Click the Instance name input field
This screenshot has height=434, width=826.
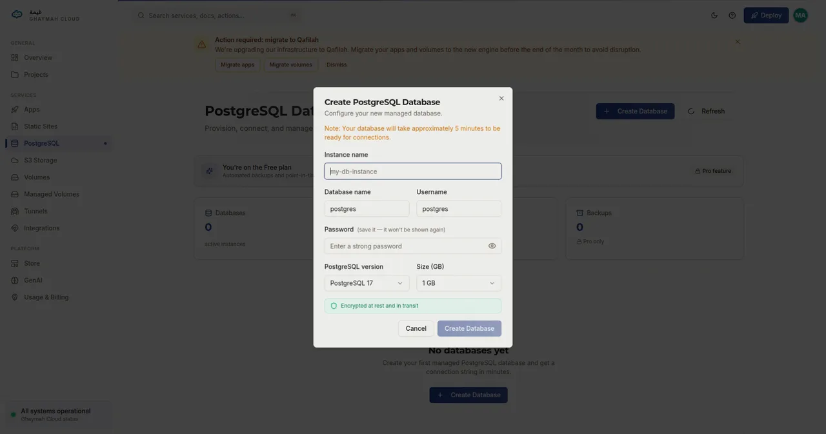click(x=413, y=172)
